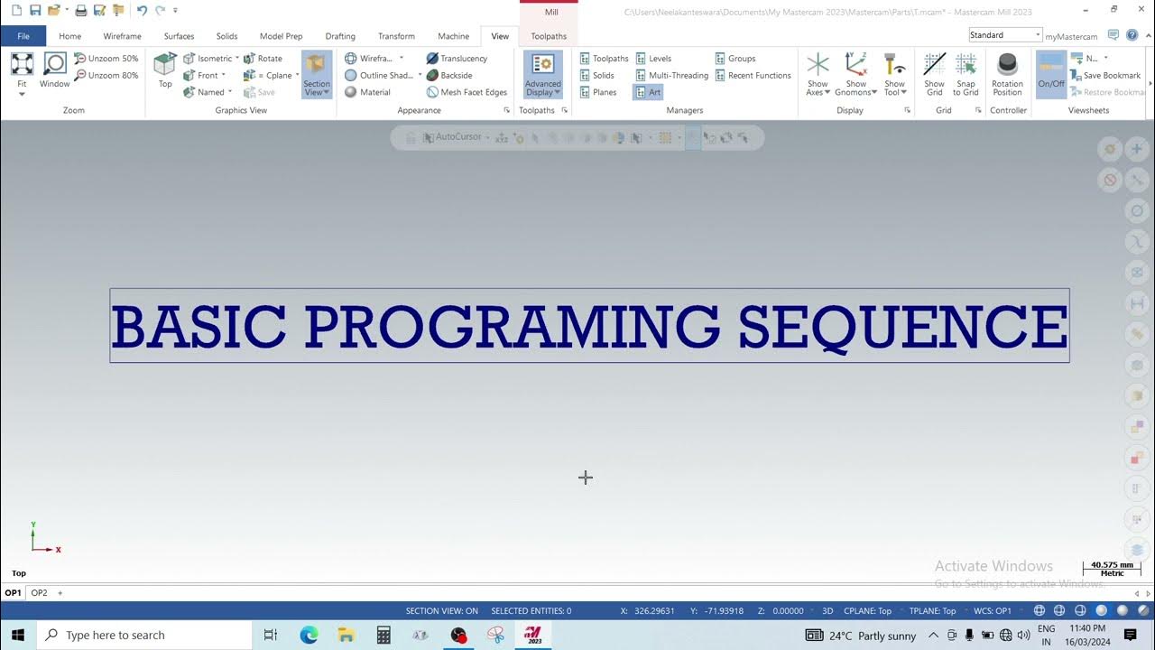Click the Undo icon

142,10
